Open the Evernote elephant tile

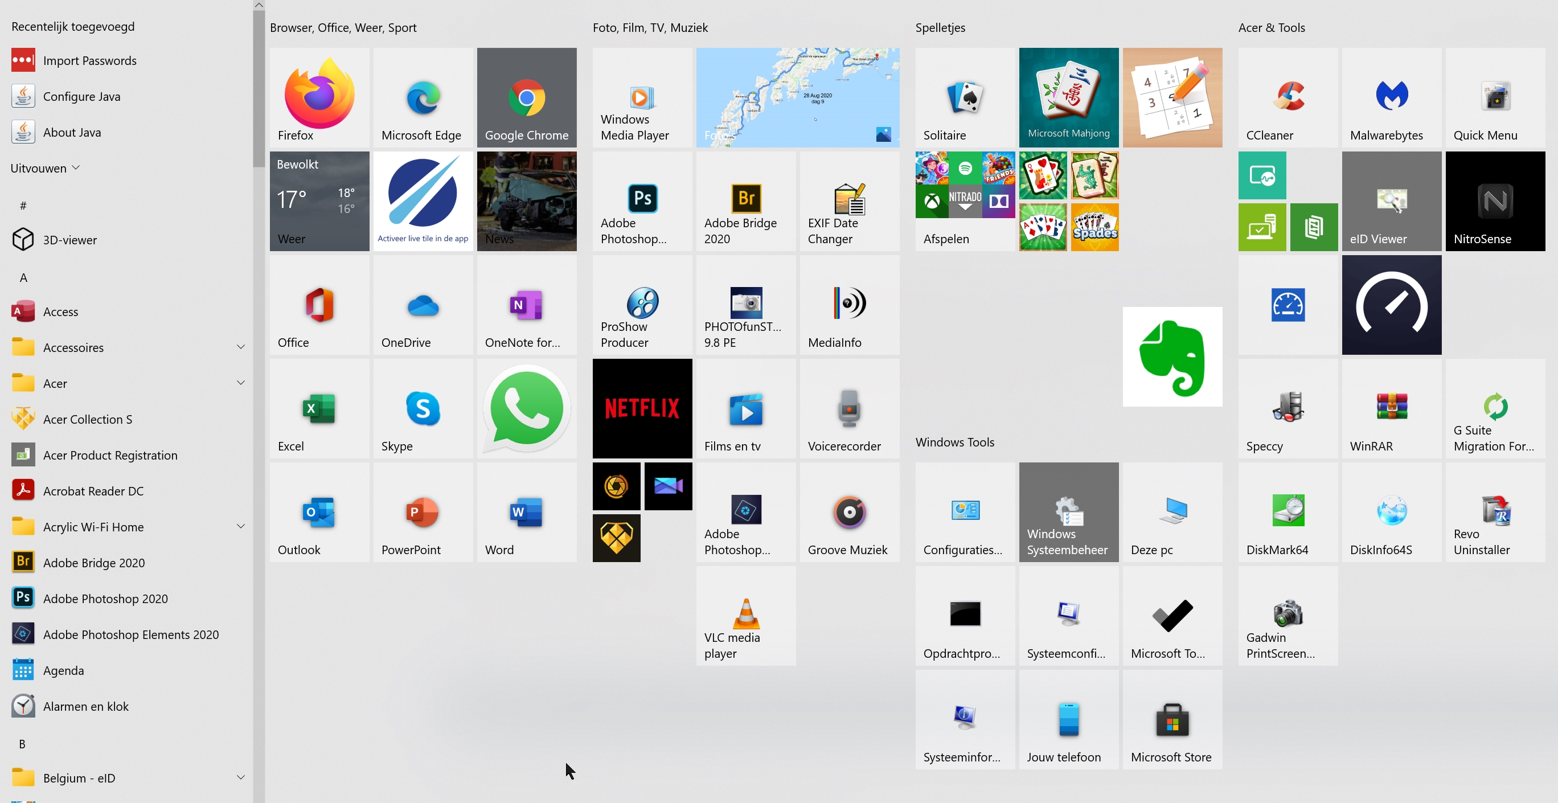pyautogui.click(x=1171, y=356)
